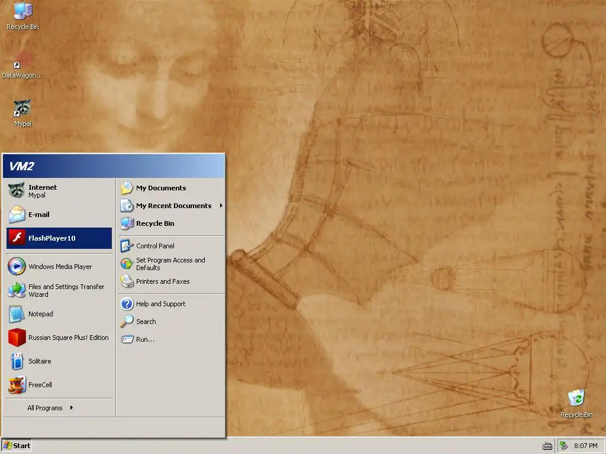Open the Solitaire card icon
Screen dimensions: 606x454
click(17, 361)
